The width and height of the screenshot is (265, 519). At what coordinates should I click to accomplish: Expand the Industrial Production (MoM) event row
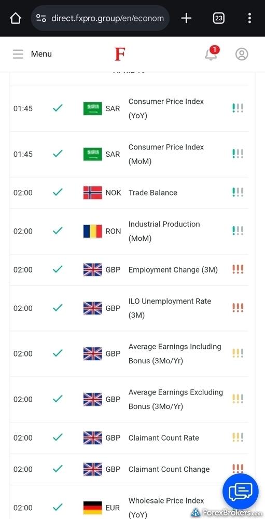[x=129, y=231]
